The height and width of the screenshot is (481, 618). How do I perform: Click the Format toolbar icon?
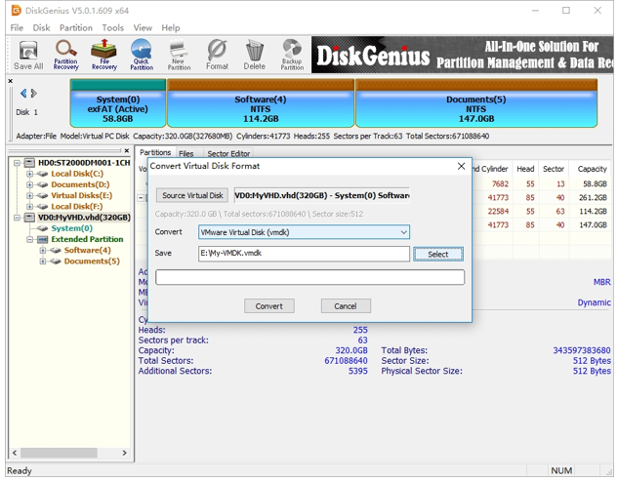click(217, 54)
